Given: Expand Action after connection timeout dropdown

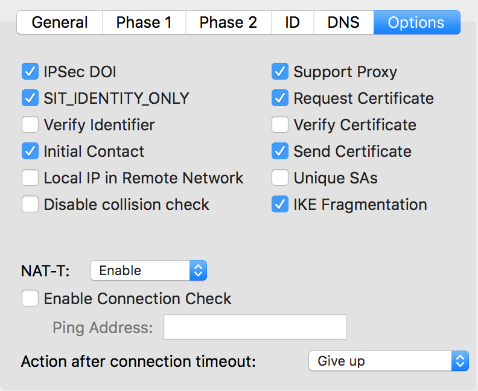Looking at the screenshot, I should click(388, 361).
